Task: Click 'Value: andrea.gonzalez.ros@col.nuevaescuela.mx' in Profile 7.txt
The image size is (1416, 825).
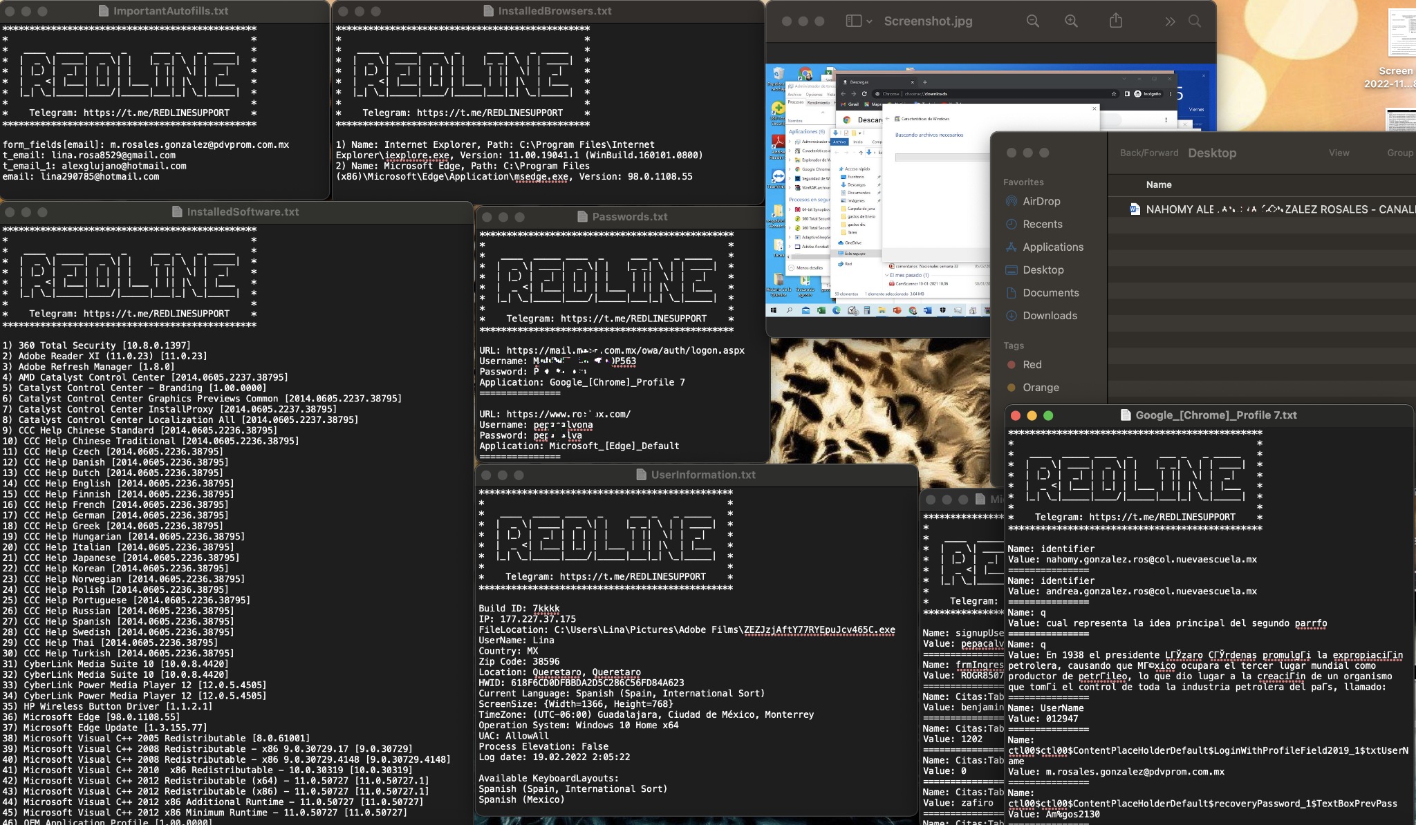Action: [1133, 591]
